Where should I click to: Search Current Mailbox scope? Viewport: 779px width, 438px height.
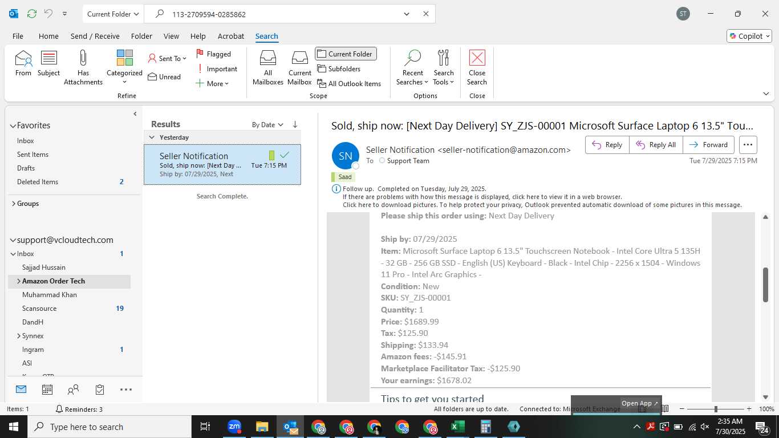(299, 67)
